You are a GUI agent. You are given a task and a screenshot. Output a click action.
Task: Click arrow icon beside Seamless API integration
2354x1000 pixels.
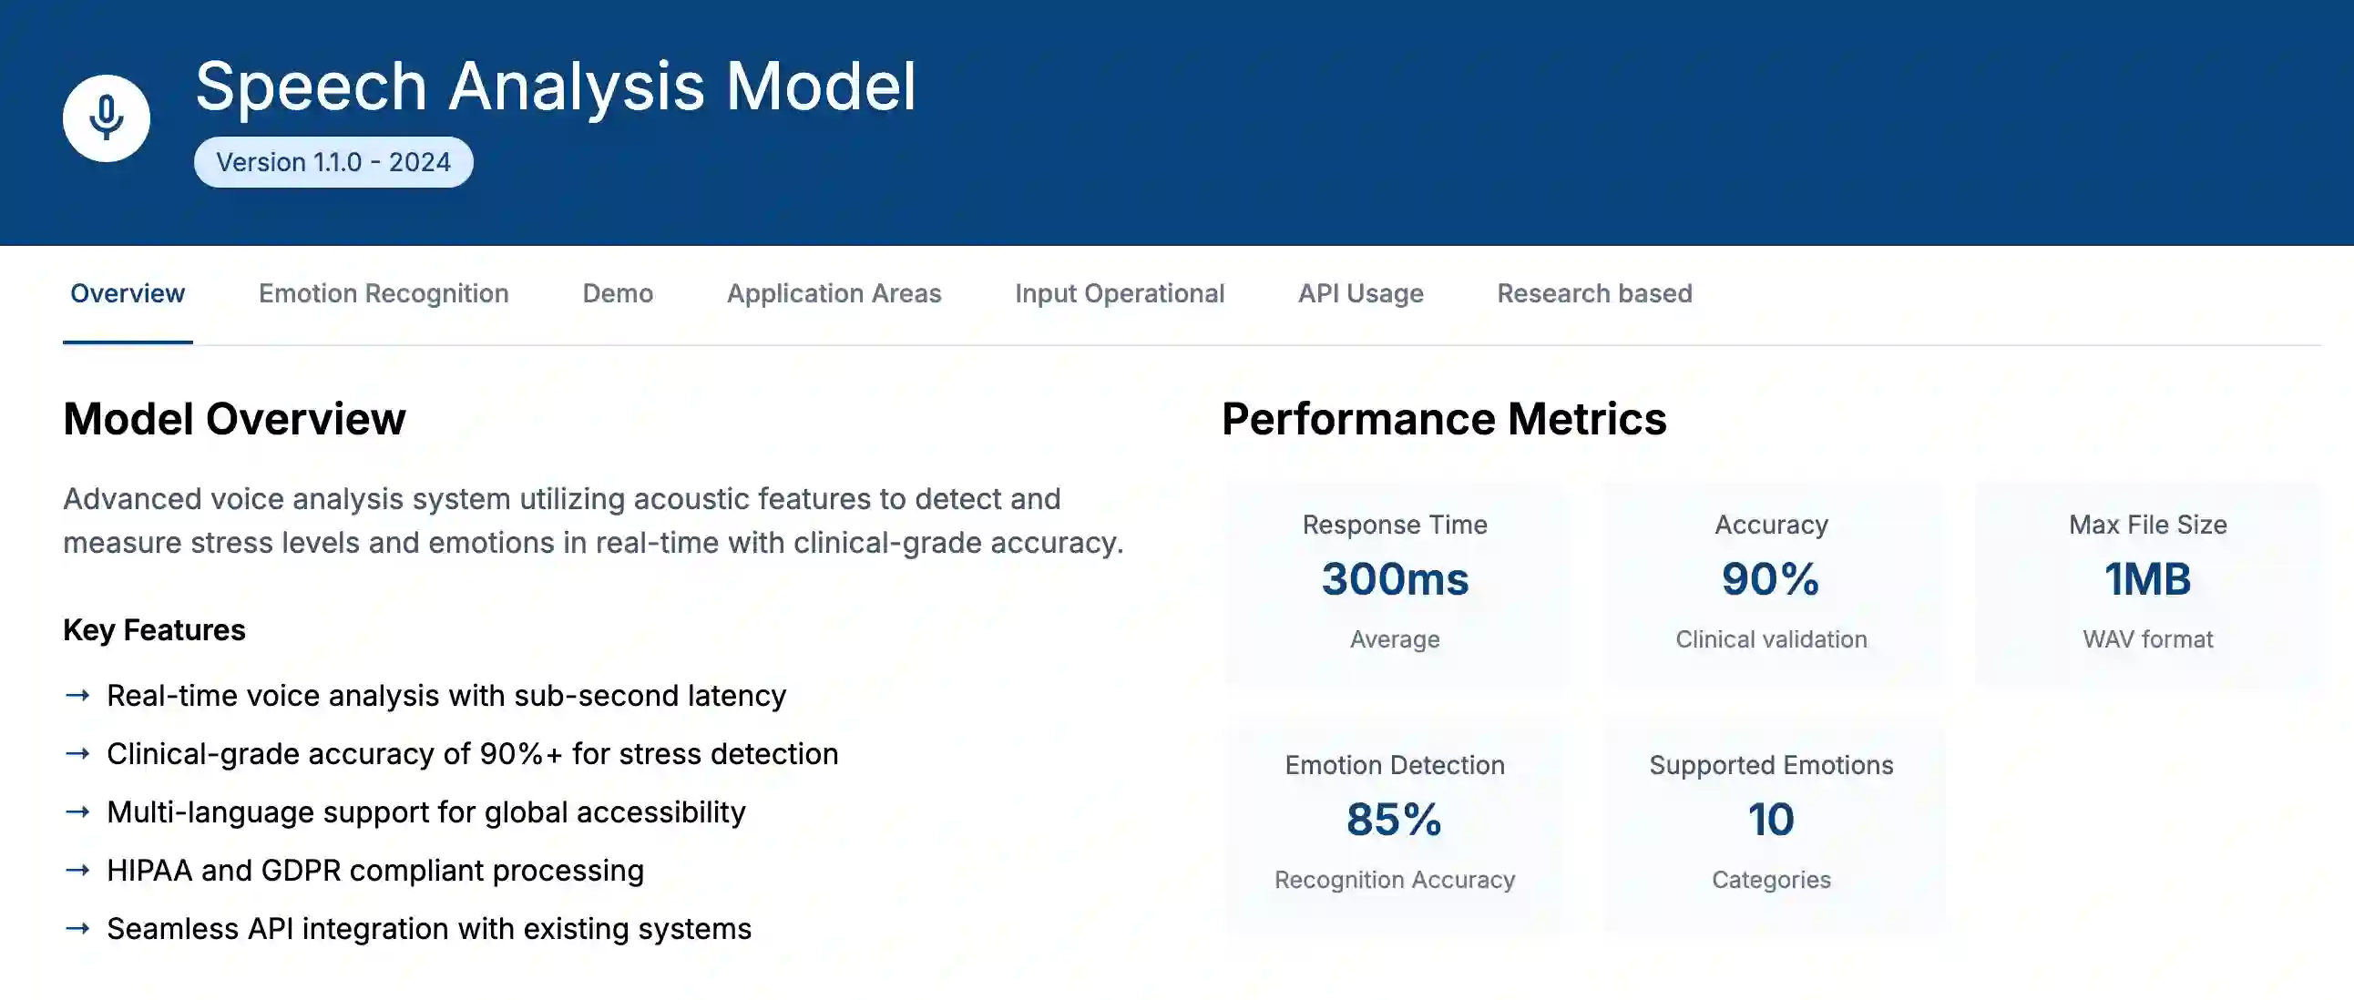pos(77,929)
